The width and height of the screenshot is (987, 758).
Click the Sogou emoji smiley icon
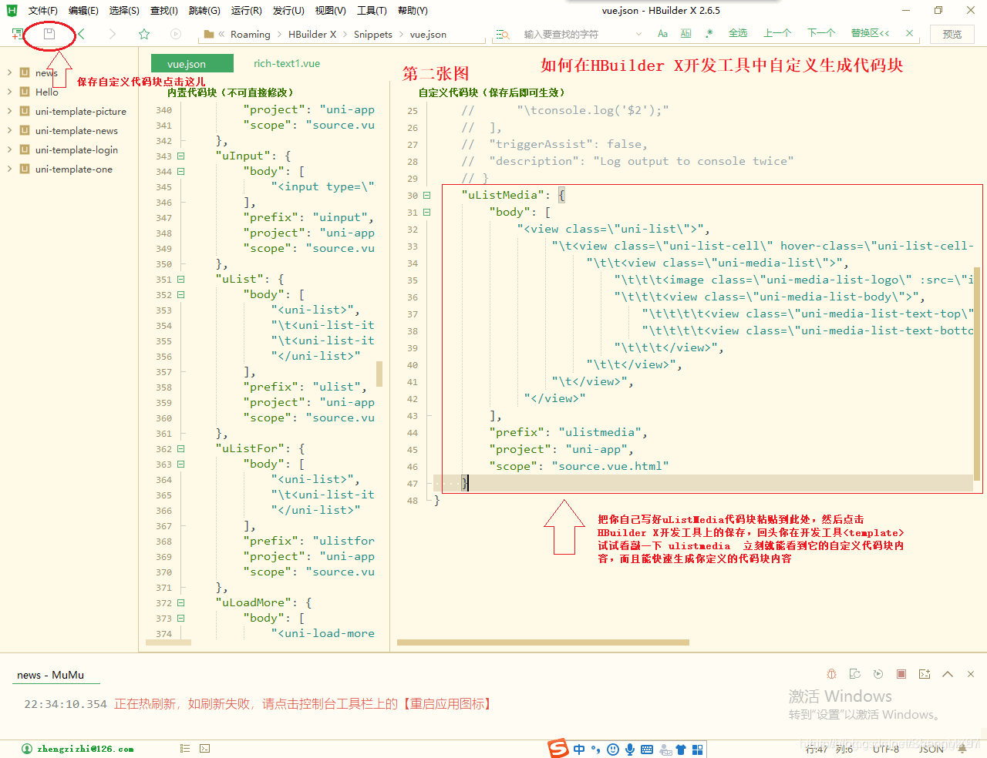point(613,749)
